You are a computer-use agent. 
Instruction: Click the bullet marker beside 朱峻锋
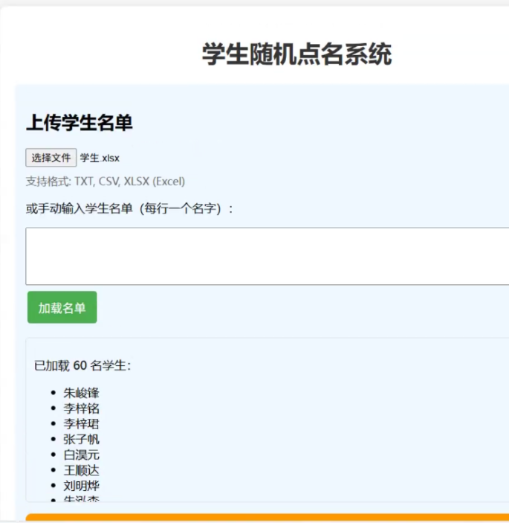[x=54, y=394]
